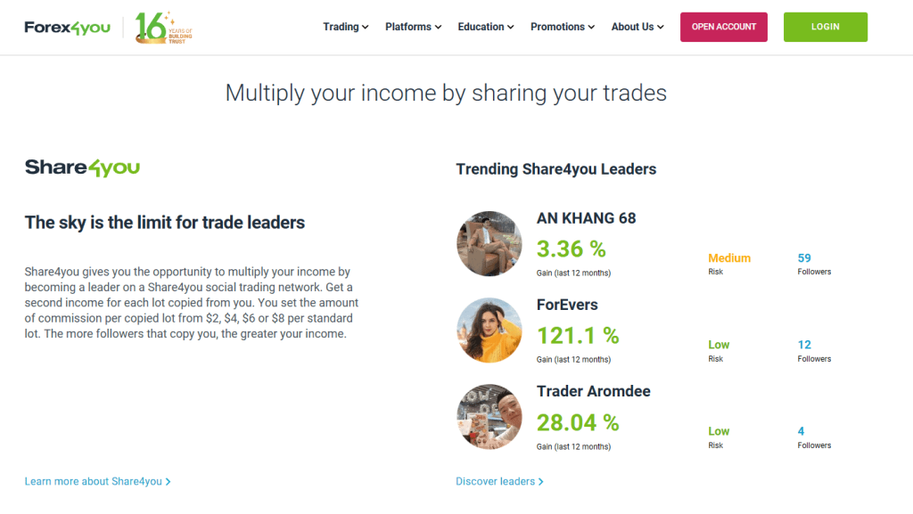Screen dimensions: 913x514
Task: Click the Share4you logo
Action: [x=82, y=168]
